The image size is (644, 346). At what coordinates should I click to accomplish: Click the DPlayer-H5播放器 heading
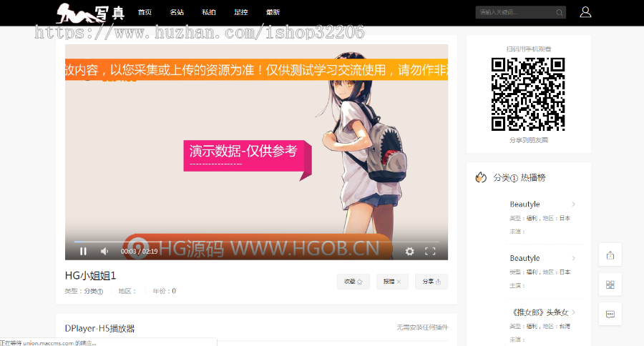(x=99, y=328)
